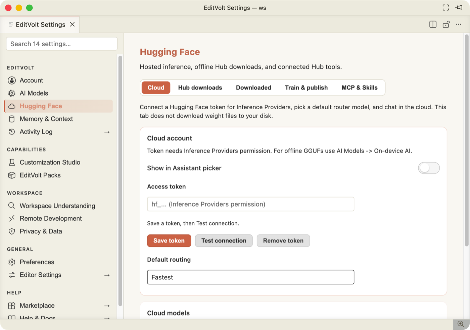The height and width of the screenshot is (330, 470).
Task: Open Customization Studio in the sidebar
Action: [58, 162]
